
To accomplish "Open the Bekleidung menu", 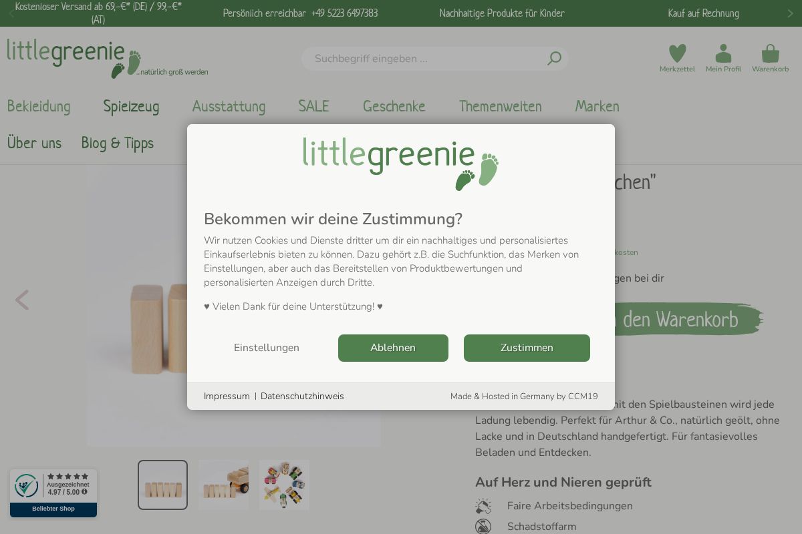I will point(39,106).
